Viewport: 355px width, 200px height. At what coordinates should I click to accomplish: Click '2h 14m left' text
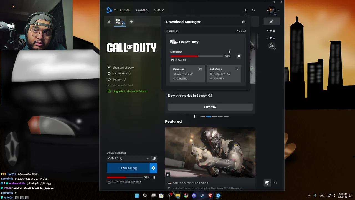[181, 60]
